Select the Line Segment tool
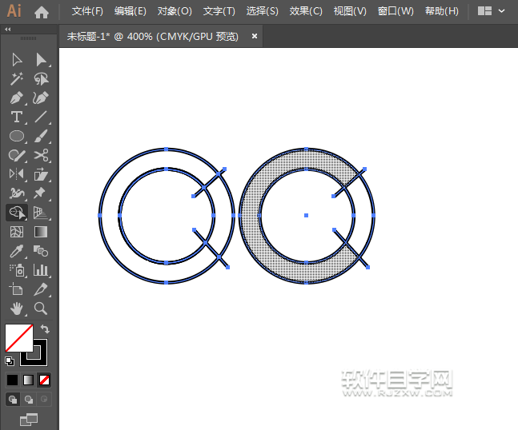The height and width of the screenshot is (430, 518). pos(41,117)
